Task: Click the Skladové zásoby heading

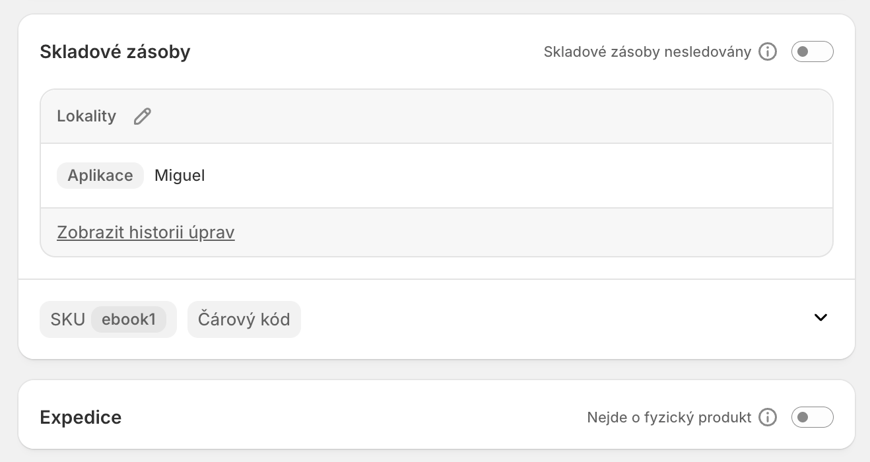Action: tap(115, 51)
